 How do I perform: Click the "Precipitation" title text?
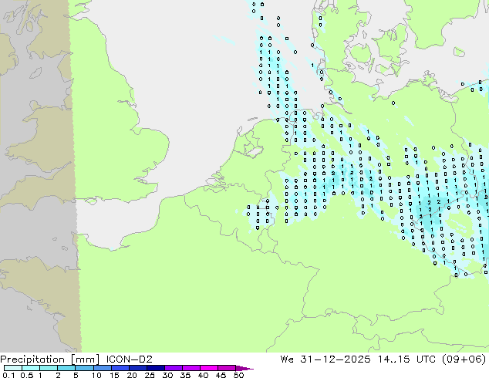[x=32, y=359]
